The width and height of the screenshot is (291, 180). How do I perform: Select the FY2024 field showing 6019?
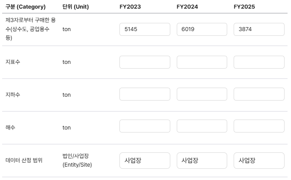coord(202,29)
